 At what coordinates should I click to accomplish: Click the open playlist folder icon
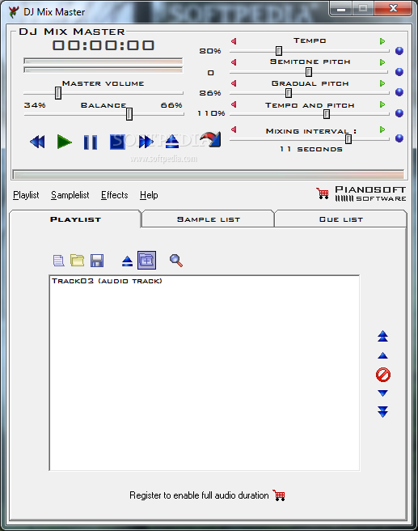point(77,261)
